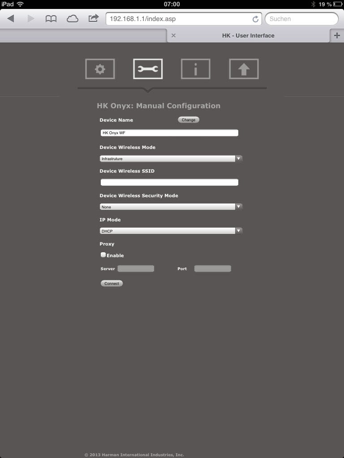This screenshot has width=344, height=458.
Task: Open the gear settings section
Action: (100, 69)
